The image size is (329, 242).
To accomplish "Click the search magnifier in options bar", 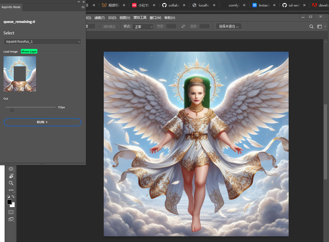I will click(311, 26).
